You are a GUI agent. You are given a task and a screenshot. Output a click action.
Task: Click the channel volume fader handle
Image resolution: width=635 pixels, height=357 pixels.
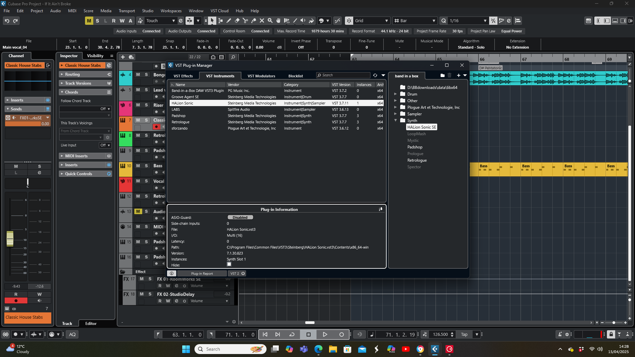click(x=10, y=239)
